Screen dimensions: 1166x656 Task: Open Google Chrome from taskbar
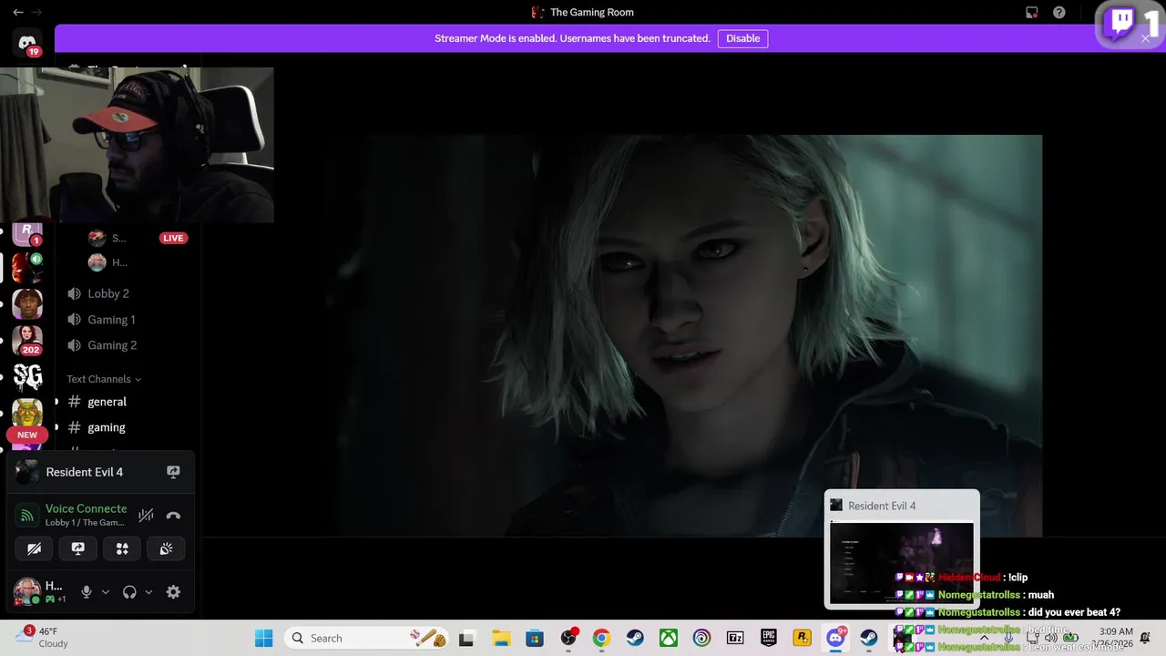pyautogui.click(x=601, y=638)
